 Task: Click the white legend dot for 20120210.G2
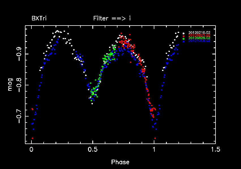click(x=184, y=33)
